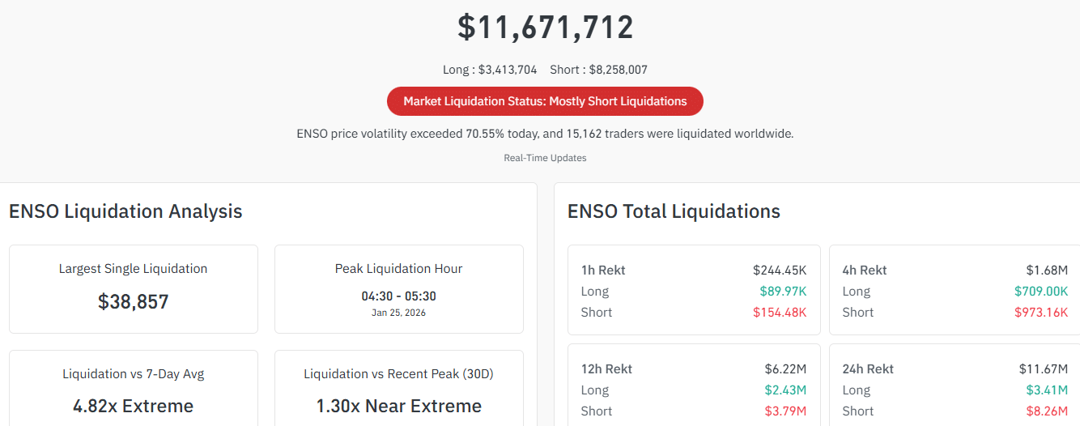Open the Largest Single Liquidation card
This screenshot has width=1080, height=426.
tap(134, 289)
